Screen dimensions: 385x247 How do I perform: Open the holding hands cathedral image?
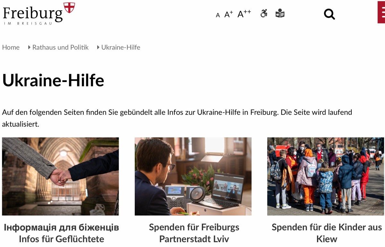point(60,176)
